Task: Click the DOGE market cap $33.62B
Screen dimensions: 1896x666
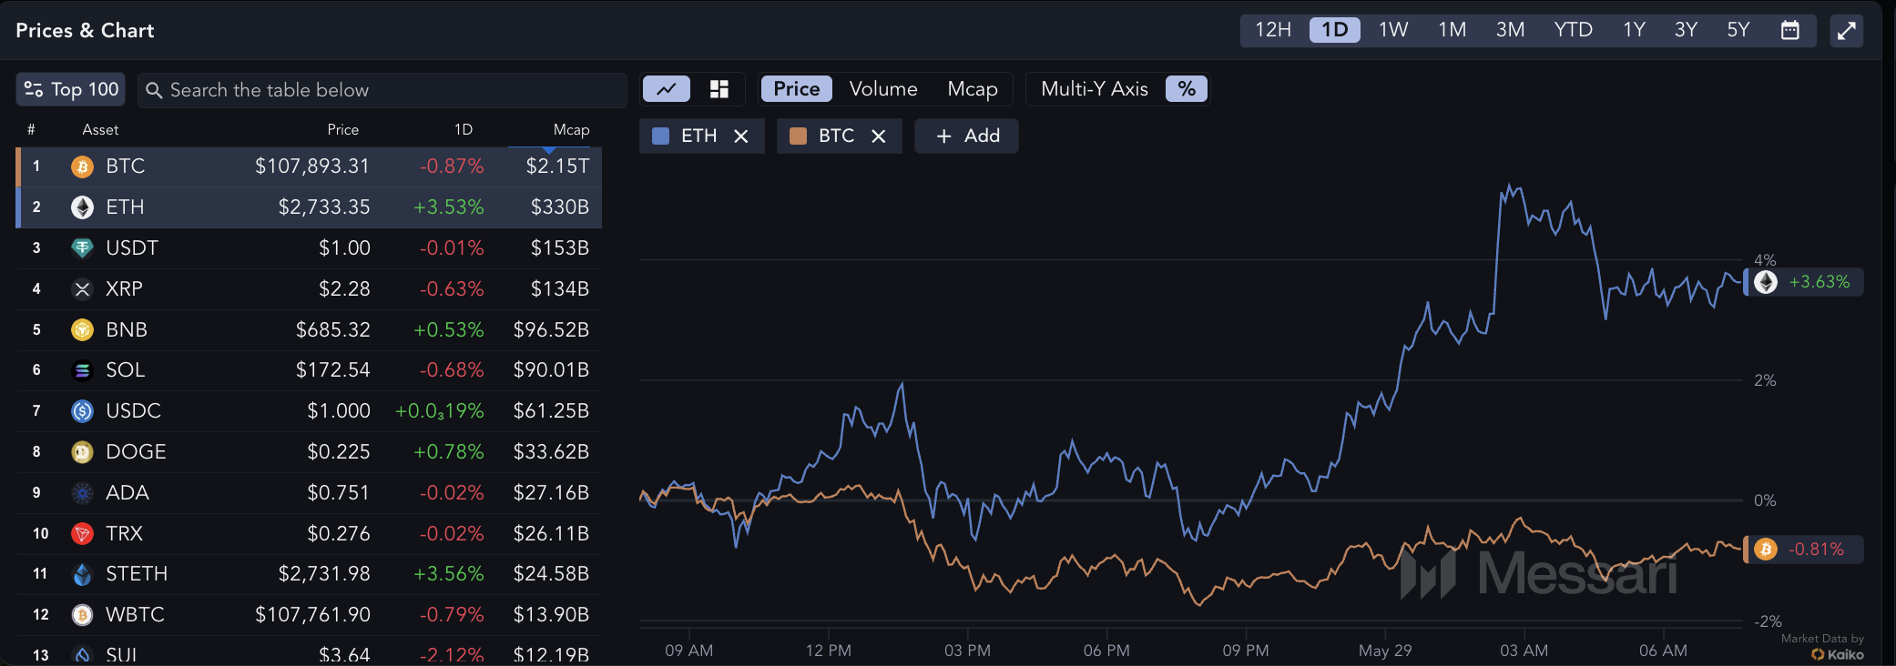Action: click(x=551, y=452)
